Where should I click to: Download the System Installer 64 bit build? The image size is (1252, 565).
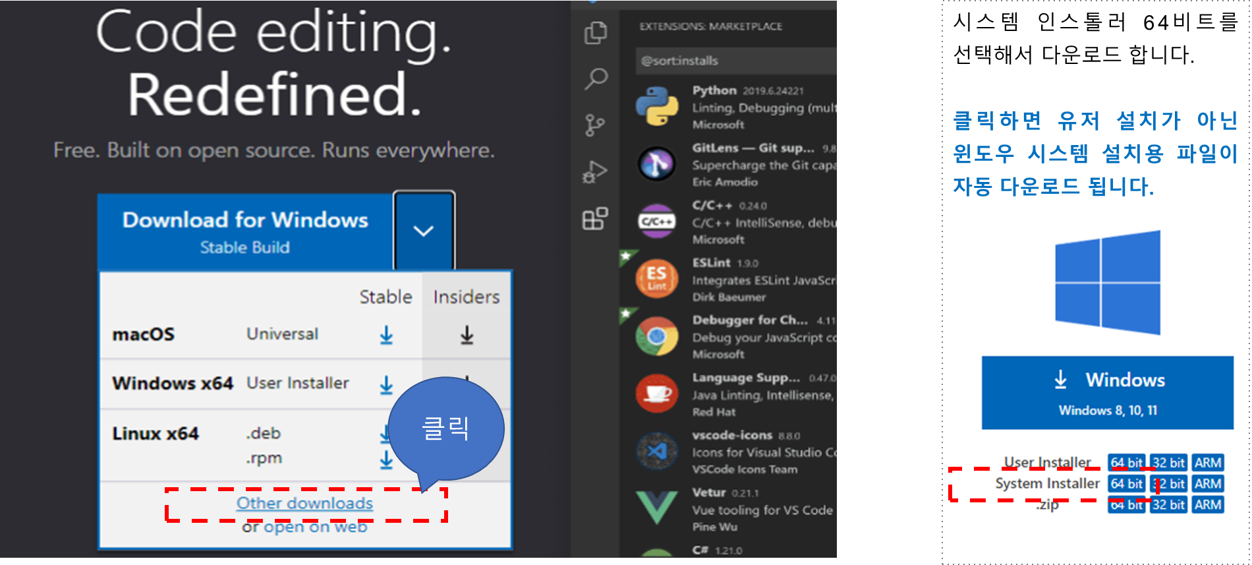tap(1127, 484)
